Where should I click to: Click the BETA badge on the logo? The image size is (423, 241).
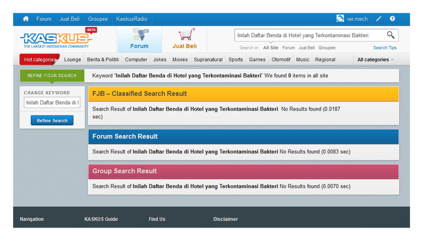click(91, 30)
